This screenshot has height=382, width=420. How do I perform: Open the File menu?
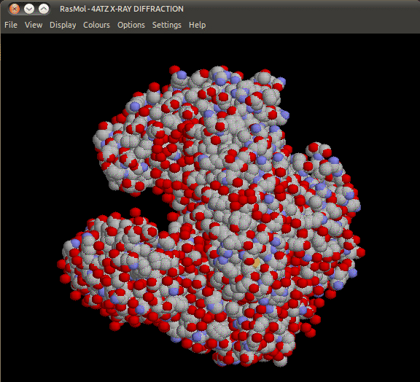tap(11, 25)
